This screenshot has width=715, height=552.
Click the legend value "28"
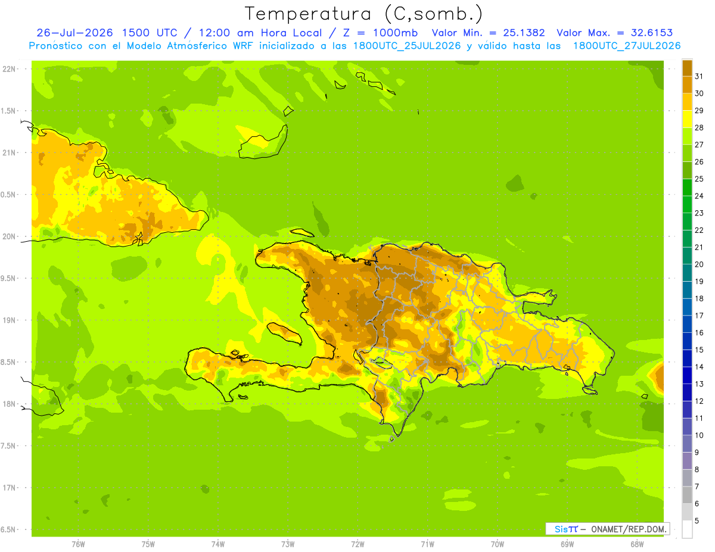(x=699, y=127)
